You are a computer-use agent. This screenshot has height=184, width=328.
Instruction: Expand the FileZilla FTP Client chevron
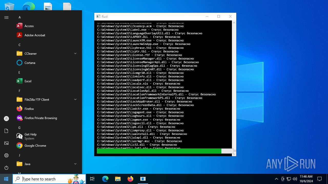point(75,99)
